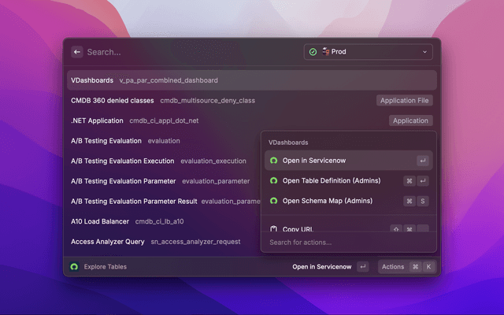Expand the chevron on the Prod selector
504x315 pixels.
425,52
